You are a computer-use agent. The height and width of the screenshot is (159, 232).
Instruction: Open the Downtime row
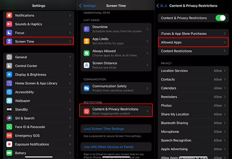click(116, 29)
